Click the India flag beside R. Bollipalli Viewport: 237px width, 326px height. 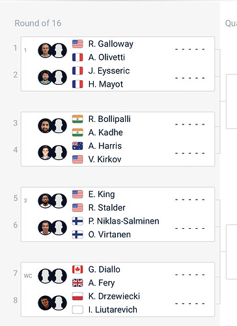coord(77,119)
